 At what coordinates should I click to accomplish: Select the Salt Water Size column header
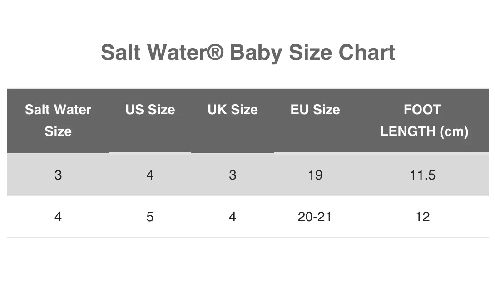tap(58, 121)
